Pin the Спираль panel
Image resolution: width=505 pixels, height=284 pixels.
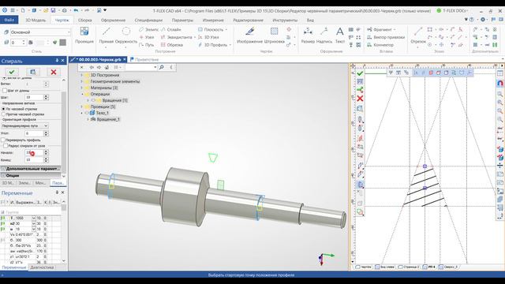(57, 60)
